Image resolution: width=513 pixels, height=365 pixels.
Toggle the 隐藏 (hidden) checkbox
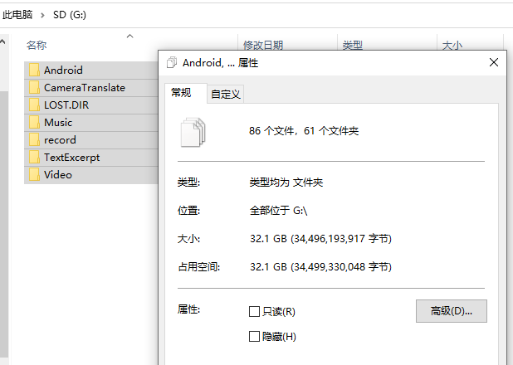point(255,337)
